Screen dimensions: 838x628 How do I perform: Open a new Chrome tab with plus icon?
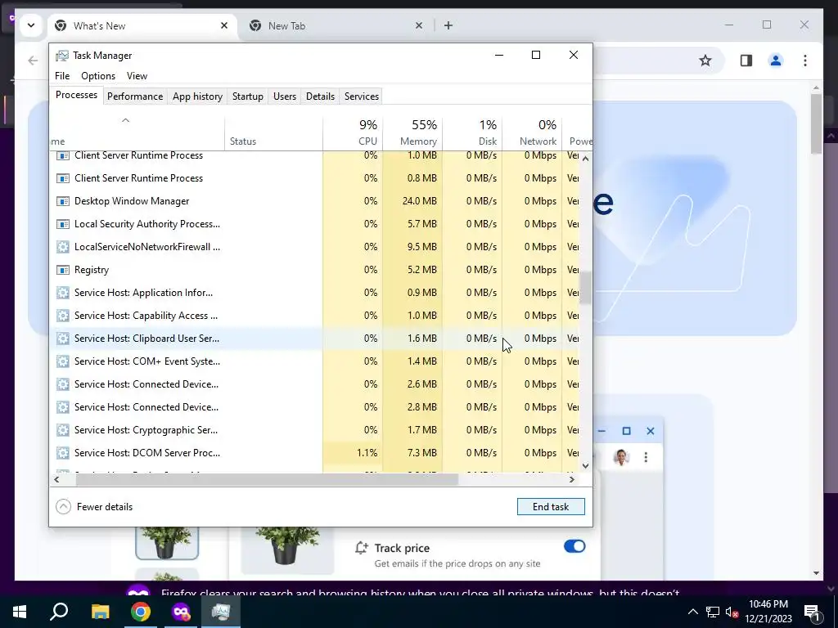448,25
